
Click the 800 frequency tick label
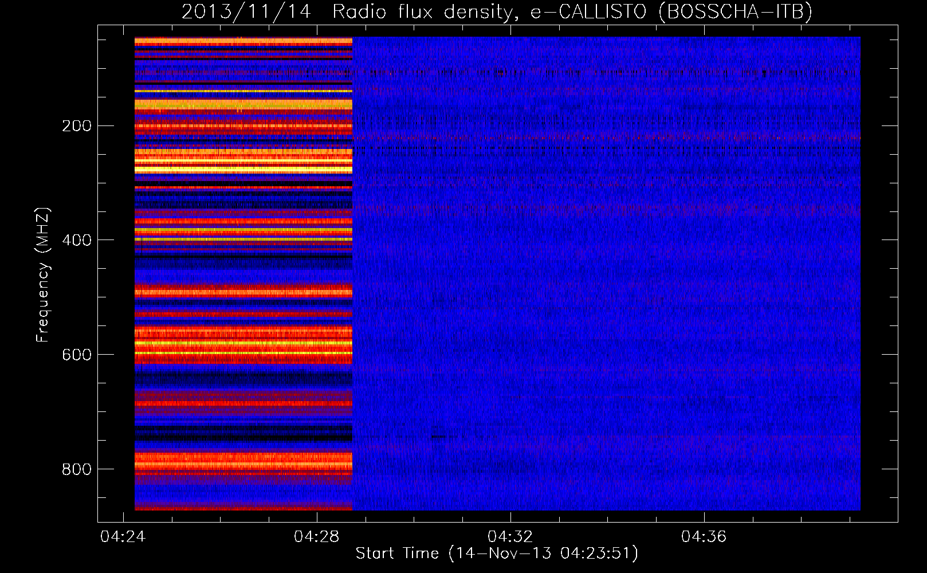(77, 469)
